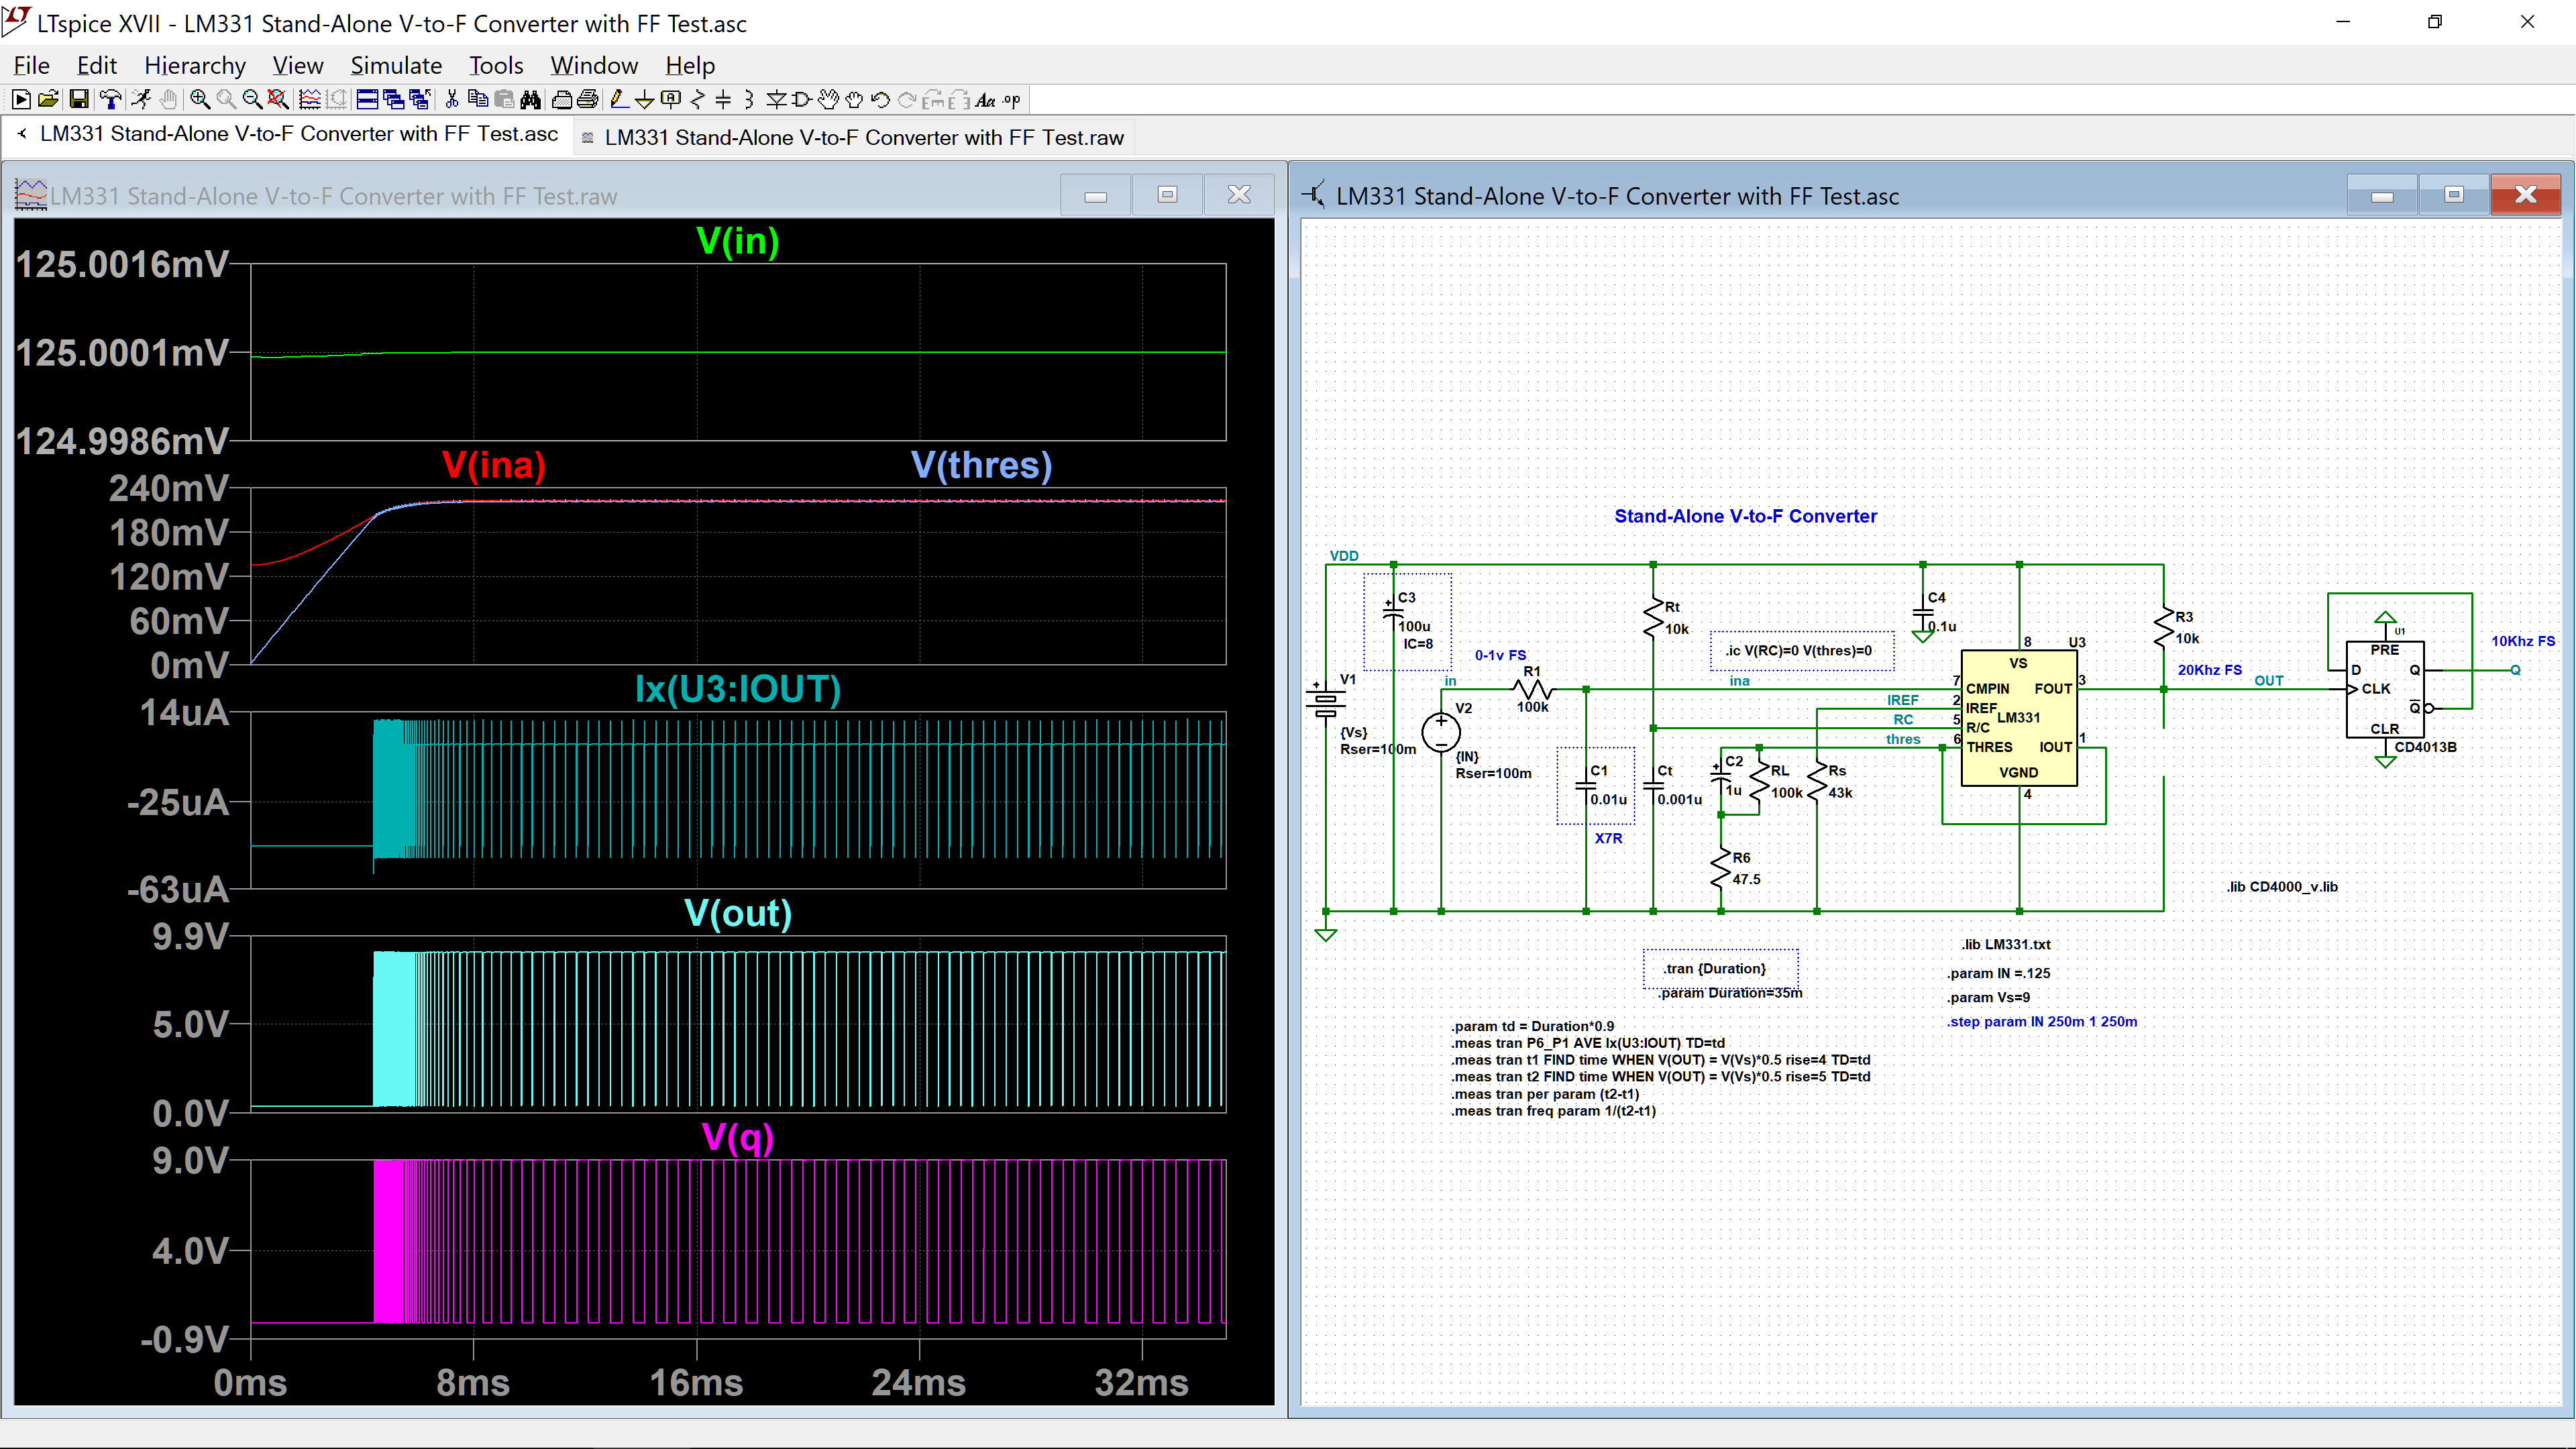This screenshot has height=1449, width=2576.
Task: Click the Halt simulation hand icon
Action: 168,100
